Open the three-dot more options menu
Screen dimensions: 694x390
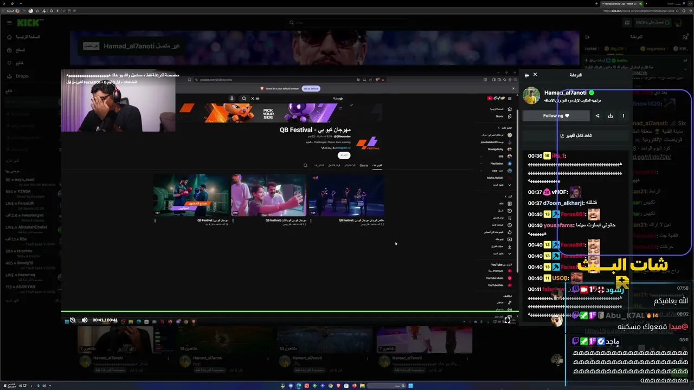pyautogui.click(x=624, y=116)
